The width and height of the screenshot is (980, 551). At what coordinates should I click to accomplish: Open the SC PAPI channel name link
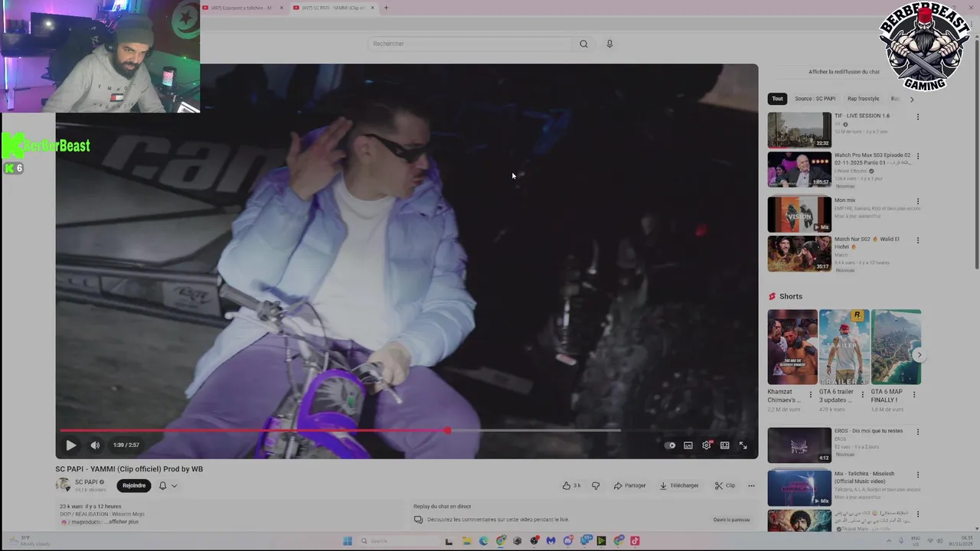86,482
